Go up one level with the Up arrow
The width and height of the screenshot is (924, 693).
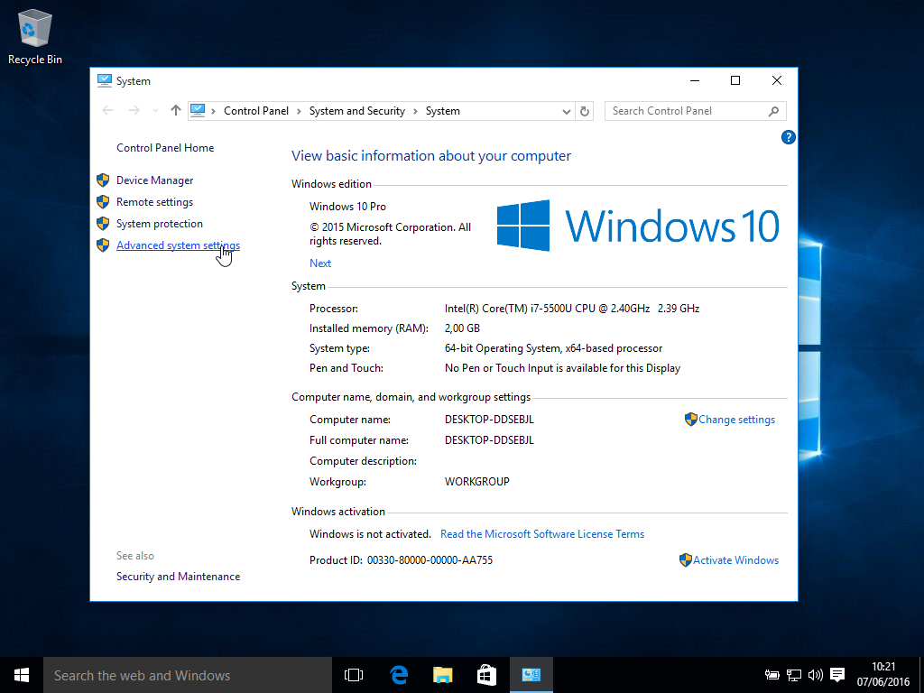(x=175, y=110)
